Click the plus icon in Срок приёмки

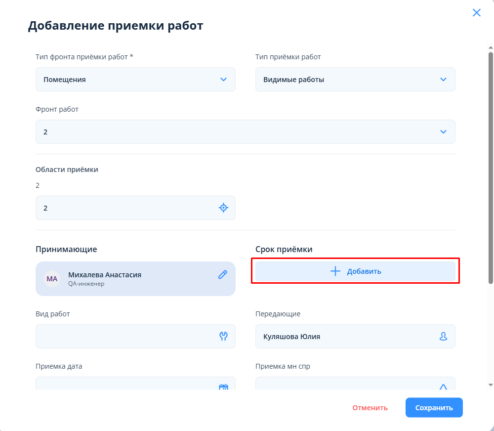pyautogui.click(x=335, y=271)
